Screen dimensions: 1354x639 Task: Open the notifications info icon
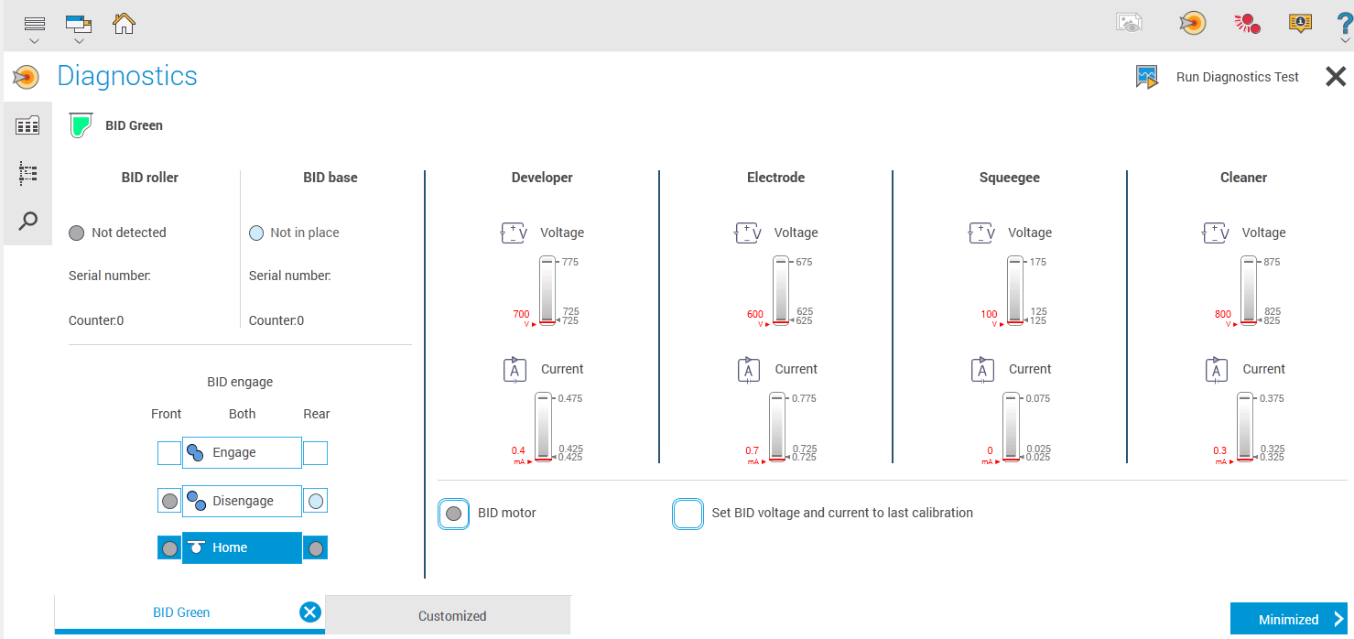1300,23
